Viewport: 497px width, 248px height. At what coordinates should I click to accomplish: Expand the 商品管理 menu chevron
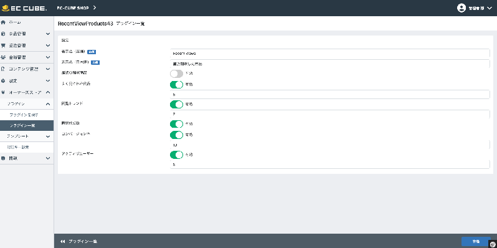48,34
